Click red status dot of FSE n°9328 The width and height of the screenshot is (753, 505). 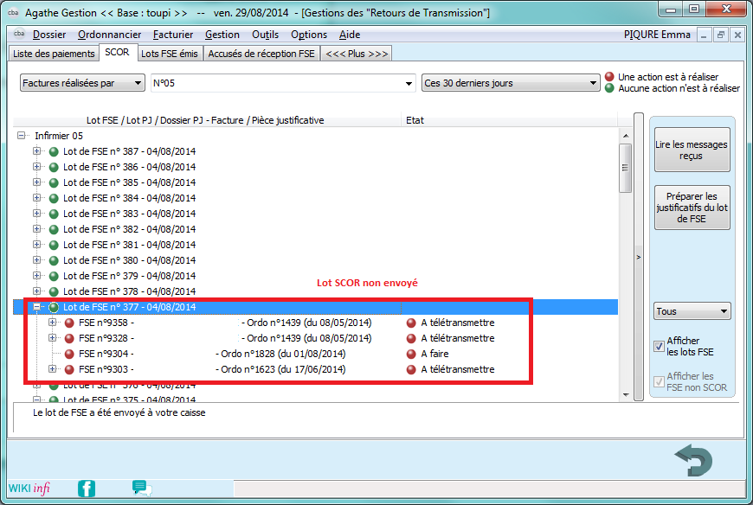69,339
